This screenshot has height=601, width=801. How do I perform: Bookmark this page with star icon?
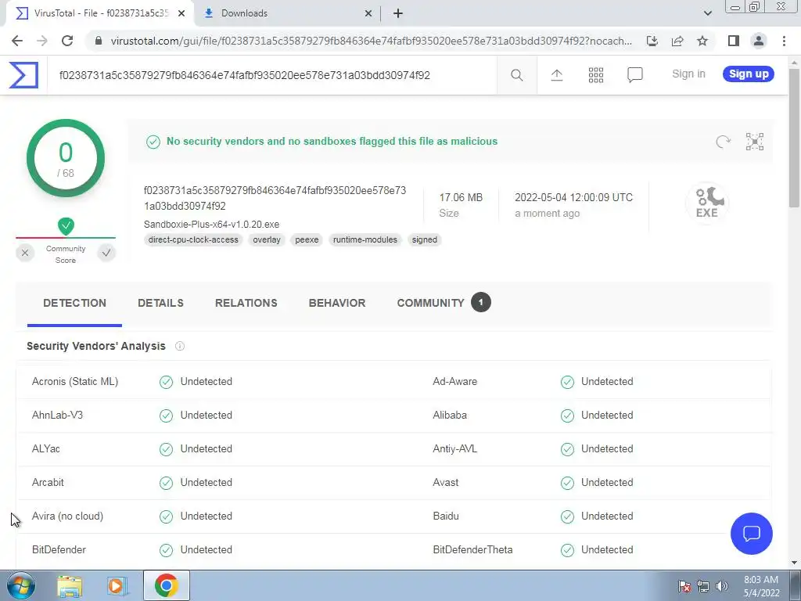click(702, 41)
